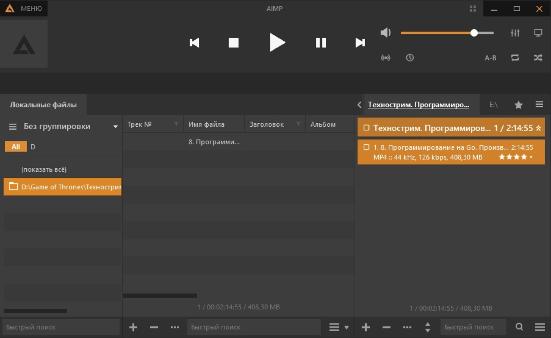The image size is (551, 338).
Task: Click the Трек № column header
Action: [x=153, y=124]
